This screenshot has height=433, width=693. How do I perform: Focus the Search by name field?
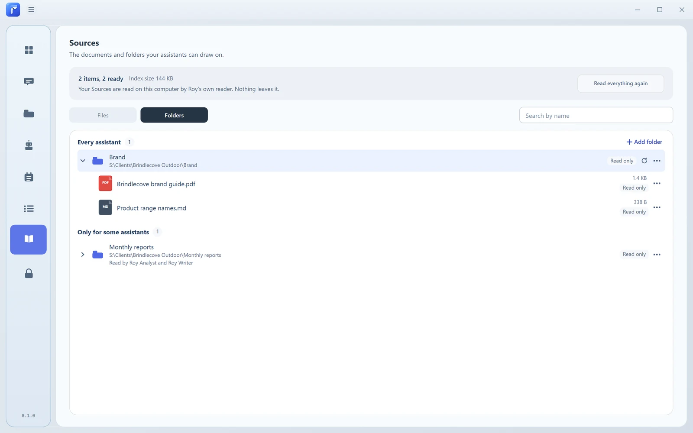click(596, 116)
